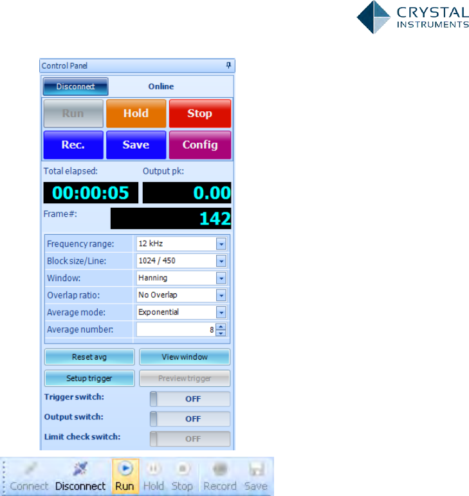The image size is (469, 496).
Task: Click the Average number input field
Action: coord(176,329)
